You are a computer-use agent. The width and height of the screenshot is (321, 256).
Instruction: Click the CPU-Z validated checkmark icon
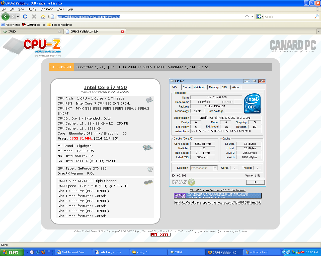coord(191,182)
